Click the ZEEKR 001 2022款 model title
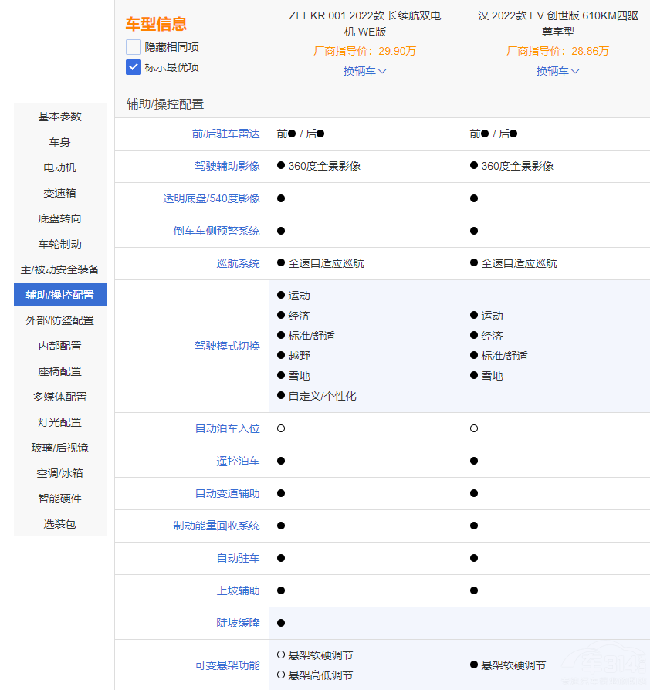 tap(365, 23)
